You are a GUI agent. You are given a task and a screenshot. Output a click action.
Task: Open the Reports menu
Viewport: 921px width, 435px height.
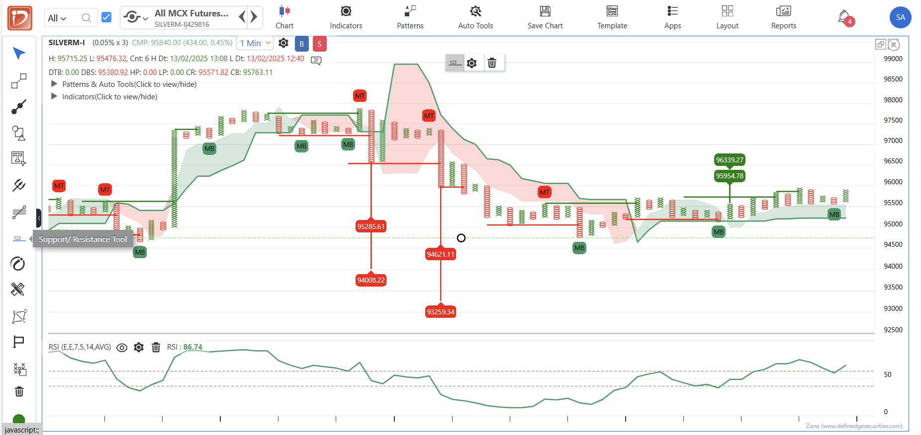(784, 18)
